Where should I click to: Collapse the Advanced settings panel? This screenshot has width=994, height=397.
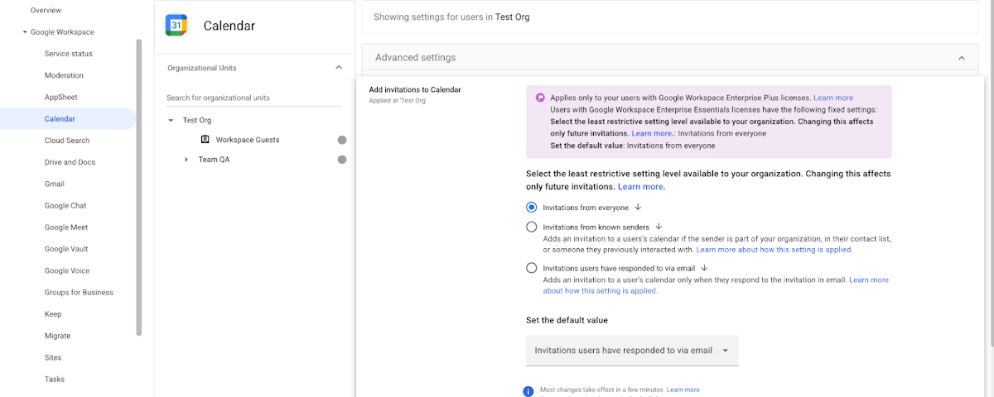coord(962,58)
